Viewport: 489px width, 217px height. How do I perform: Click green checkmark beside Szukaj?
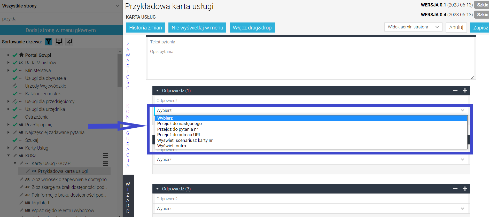[15, 140]
